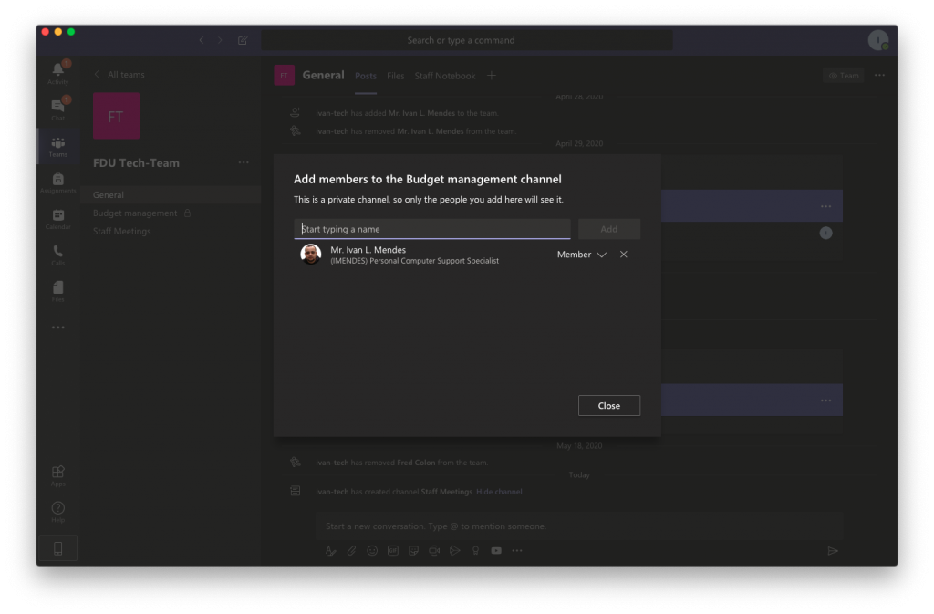Open the GIF picker
934x614 pixels.
393,551
